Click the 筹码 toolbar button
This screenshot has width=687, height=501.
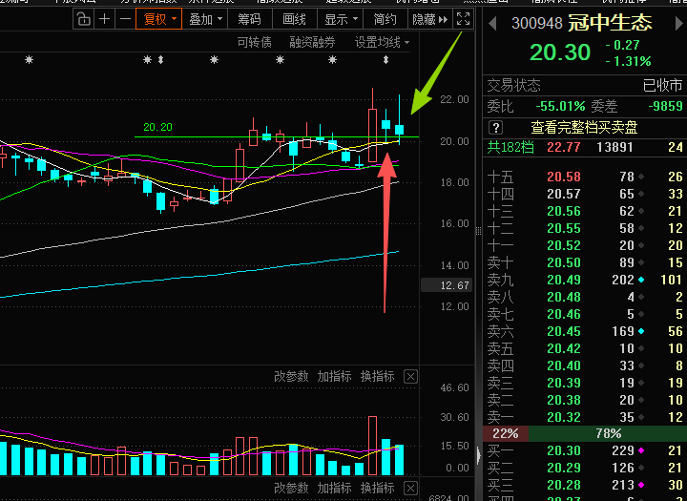(249, 19)
